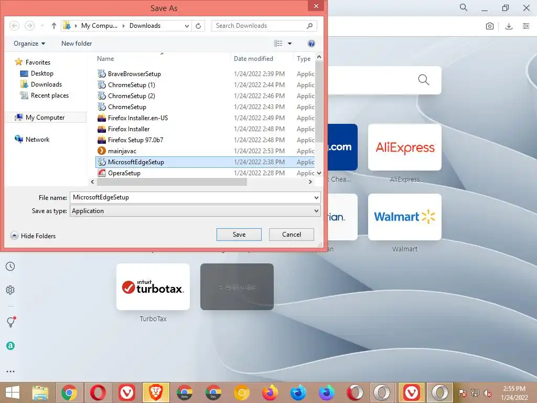The height and width of the screenshot is (403, 537).
Task: Create a New folder
Action: [x=77, y=44]
